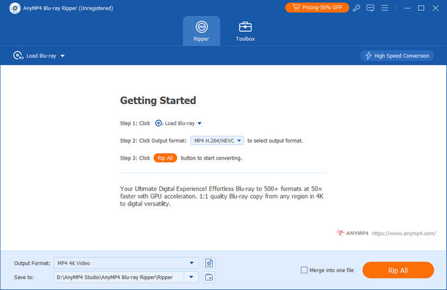Switch to the Toolbox tab
Viewport: 447px width, 290px height.
pos(245,31)
